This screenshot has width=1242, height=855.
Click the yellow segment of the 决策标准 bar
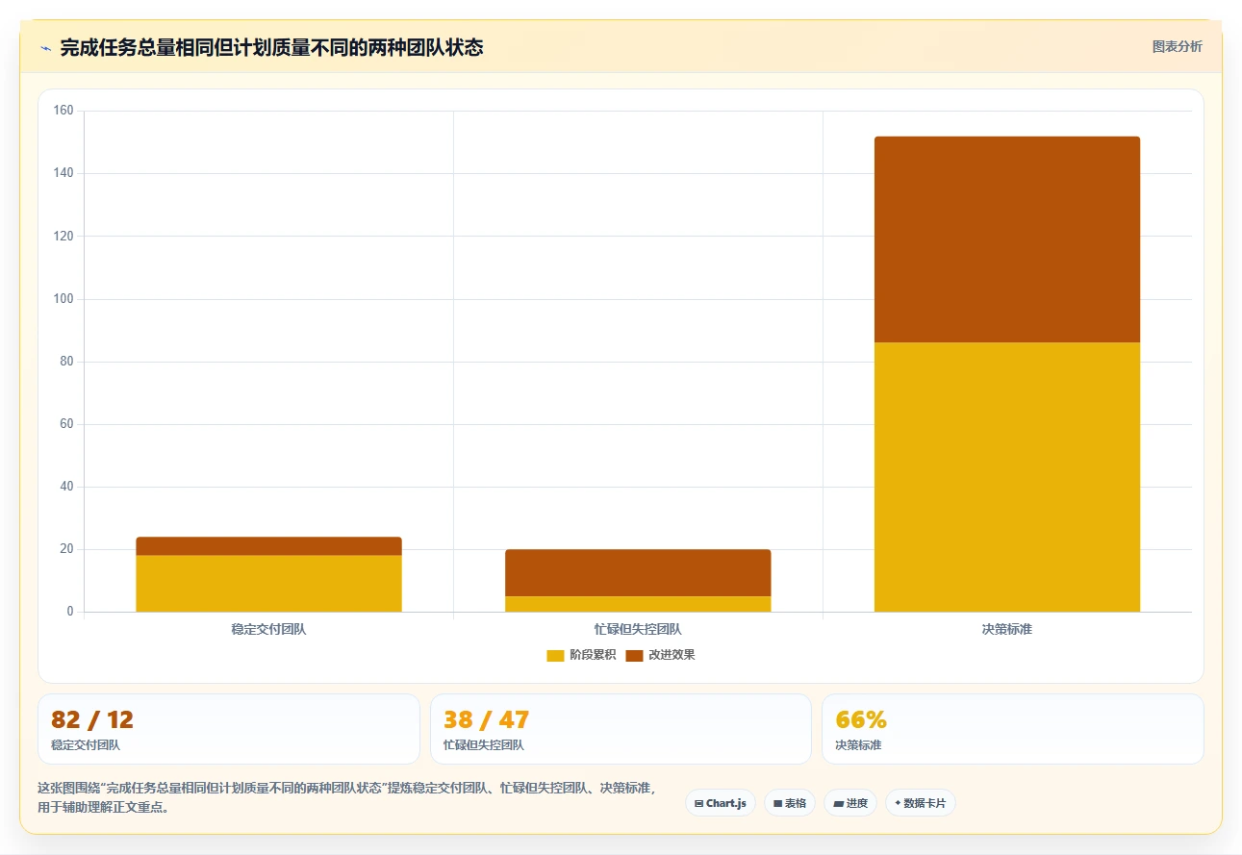1007,477
